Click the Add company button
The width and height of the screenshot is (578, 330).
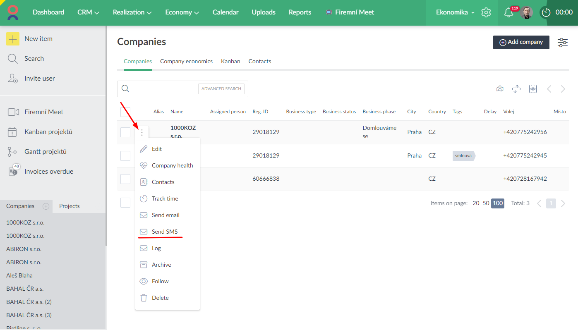(x=521, y=42)
